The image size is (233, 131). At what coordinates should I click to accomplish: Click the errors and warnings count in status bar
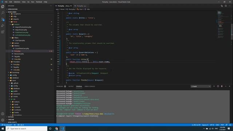21,125
